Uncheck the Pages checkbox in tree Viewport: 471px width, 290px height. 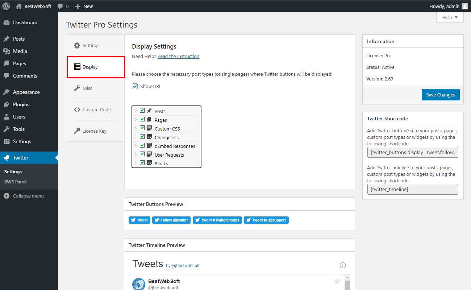coord(142,119)
